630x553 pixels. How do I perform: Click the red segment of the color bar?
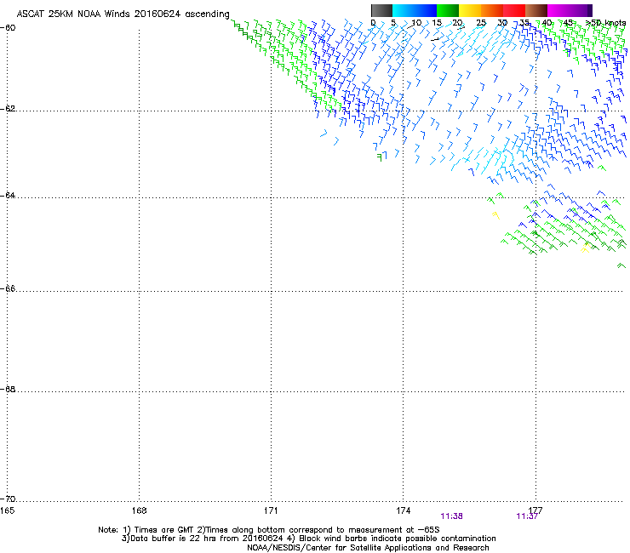click(514, 10)
